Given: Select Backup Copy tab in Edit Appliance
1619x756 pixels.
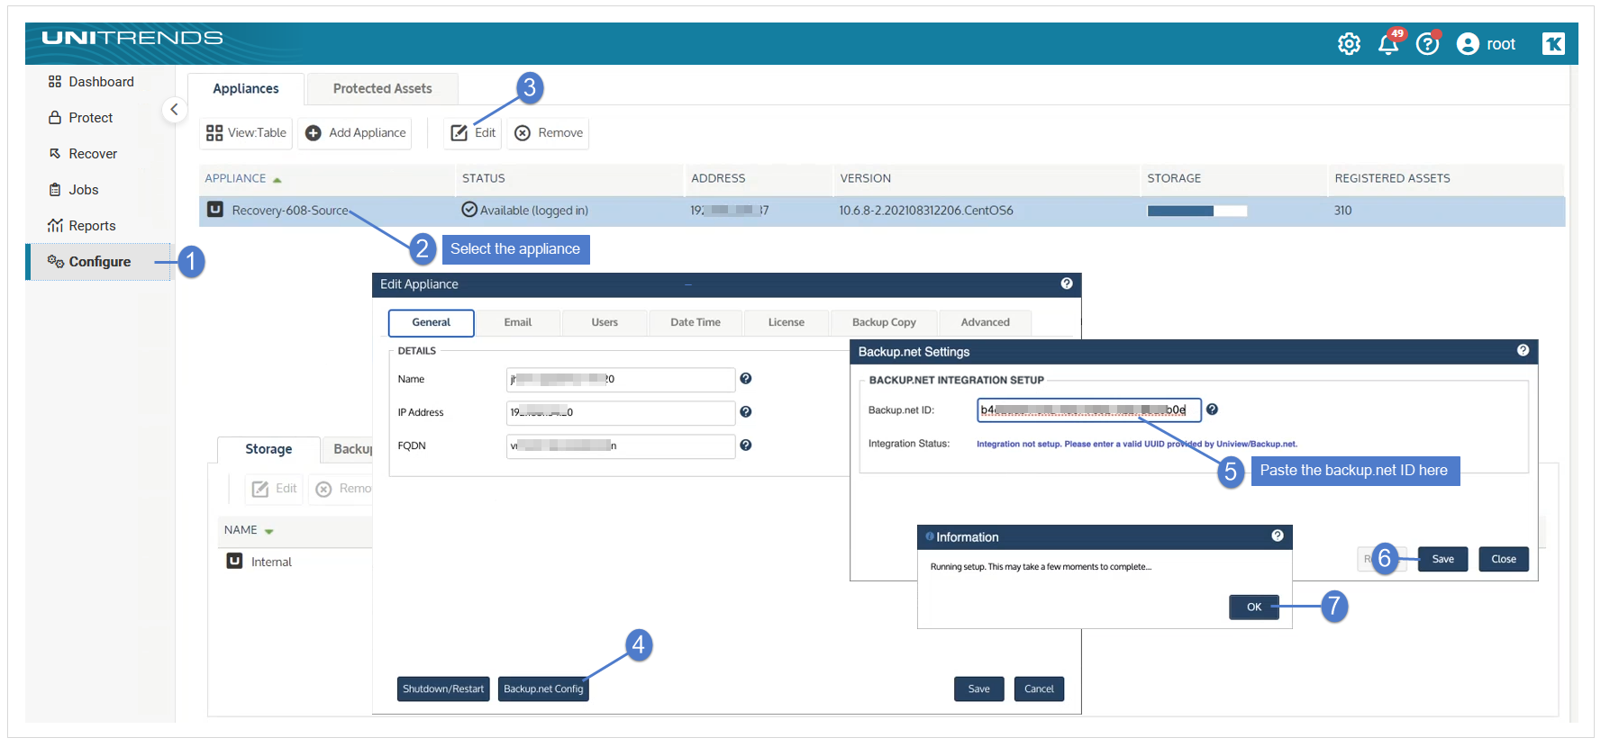Looking at the screenshot, I should click(x=884, y=322).
